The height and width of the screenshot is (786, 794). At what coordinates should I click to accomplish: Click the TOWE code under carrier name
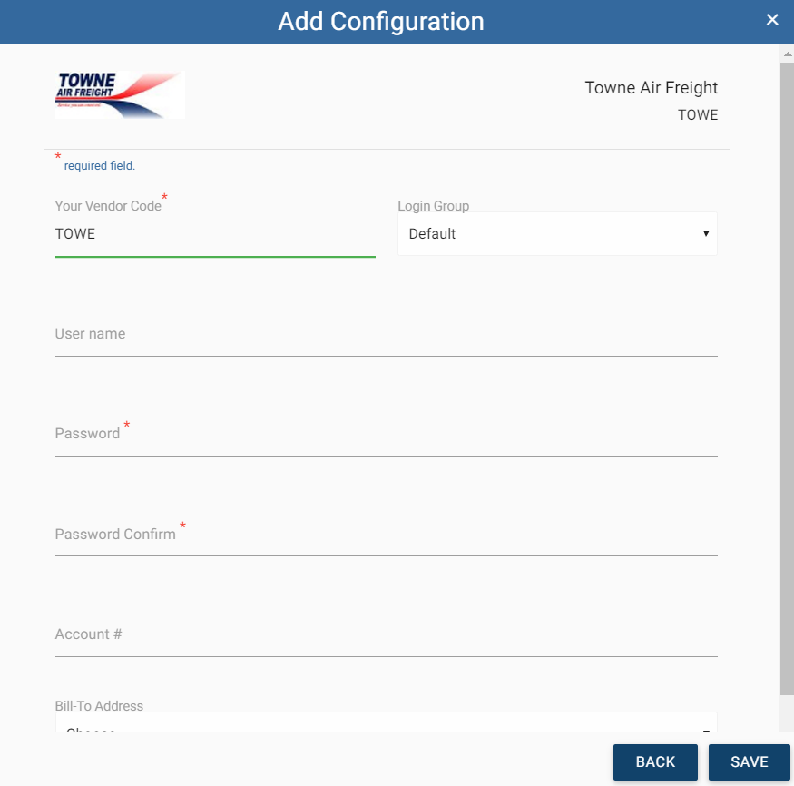[x=698, y=115]
